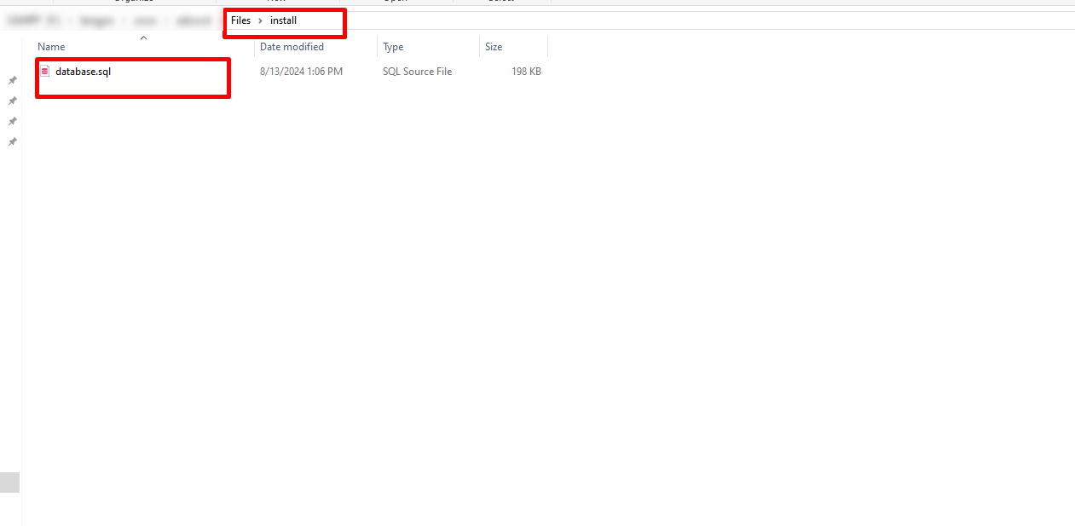Click the 8/13/2024 1:06 PM date cell
1075x526 pixels.
click(301, 72)
